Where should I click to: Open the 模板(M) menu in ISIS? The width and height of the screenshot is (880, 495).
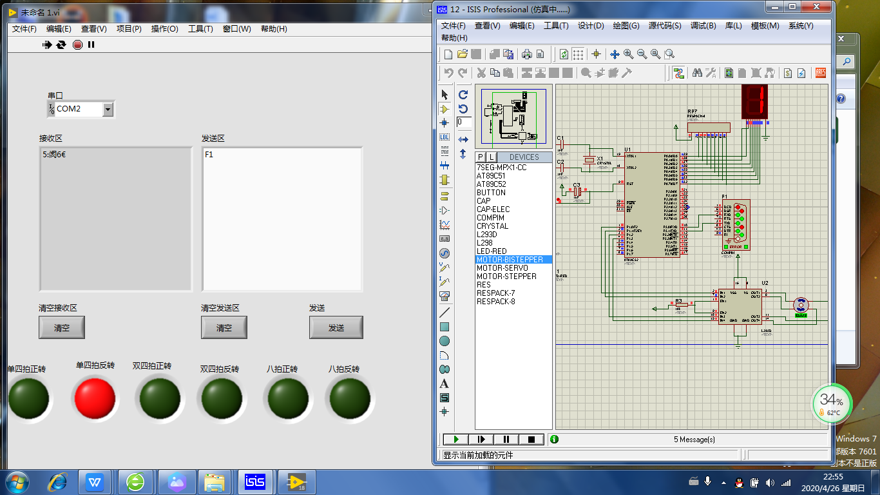(765, 26)
